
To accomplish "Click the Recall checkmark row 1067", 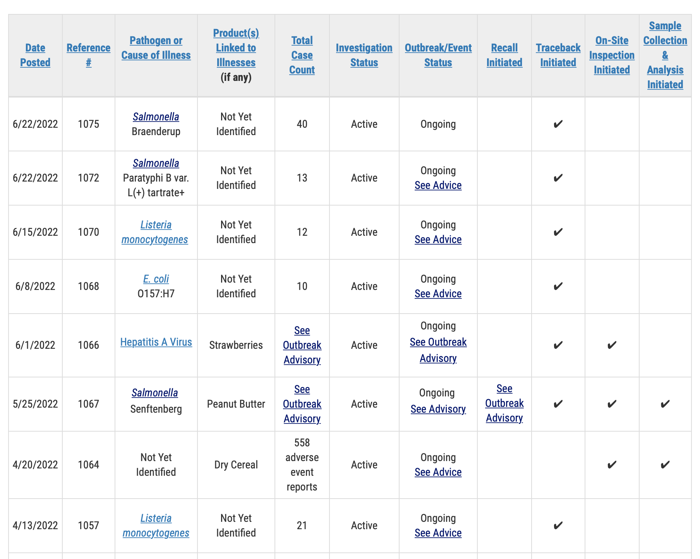I will tap(504, 404).
